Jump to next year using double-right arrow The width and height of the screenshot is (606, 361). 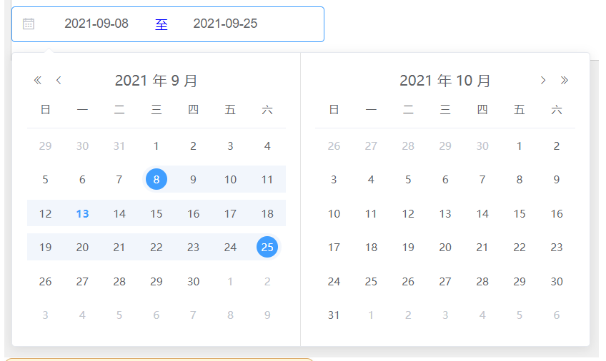[565, 81]
